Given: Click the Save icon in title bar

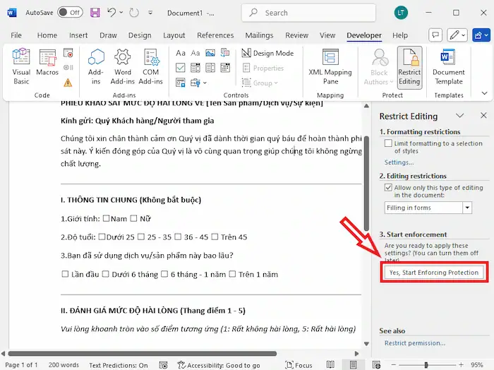Looking at the screenshot, I should pos(95,12).
